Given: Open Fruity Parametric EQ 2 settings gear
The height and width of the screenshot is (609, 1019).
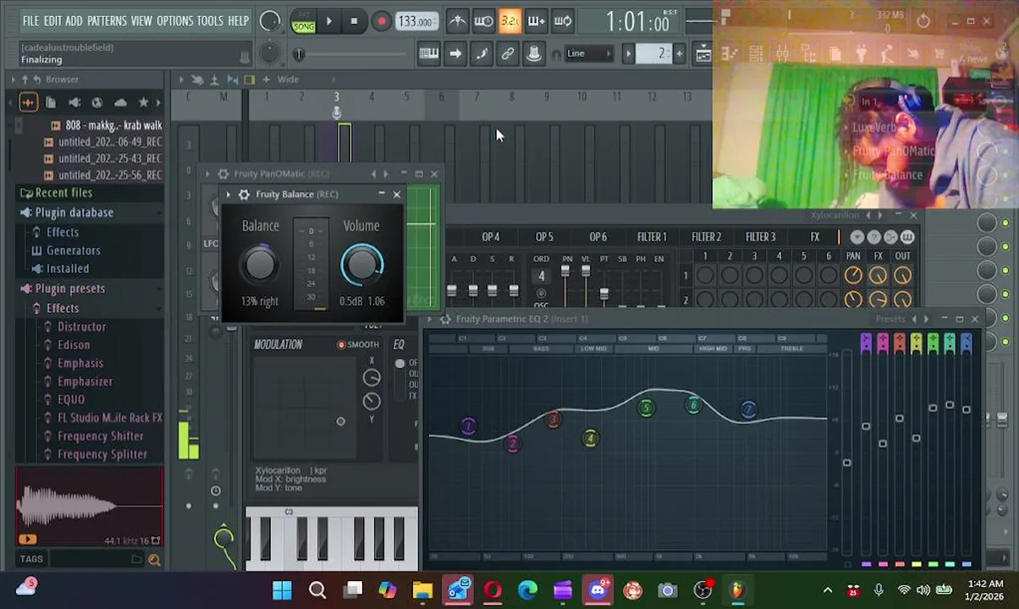Looking at the screenshot, I should (445, 319).
